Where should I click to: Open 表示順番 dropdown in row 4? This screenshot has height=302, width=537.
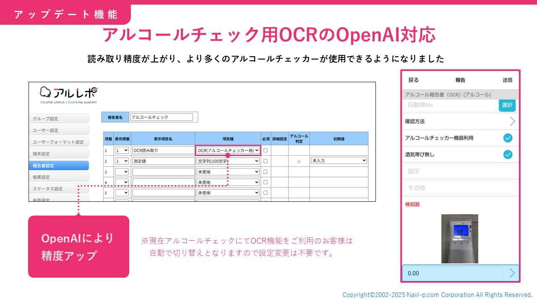coord(122,182)
